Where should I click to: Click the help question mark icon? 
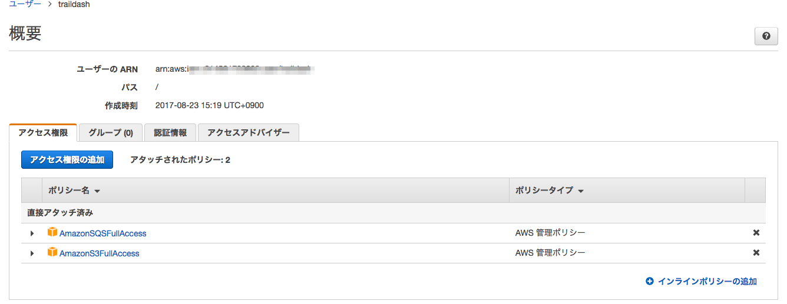pos(766,36)
